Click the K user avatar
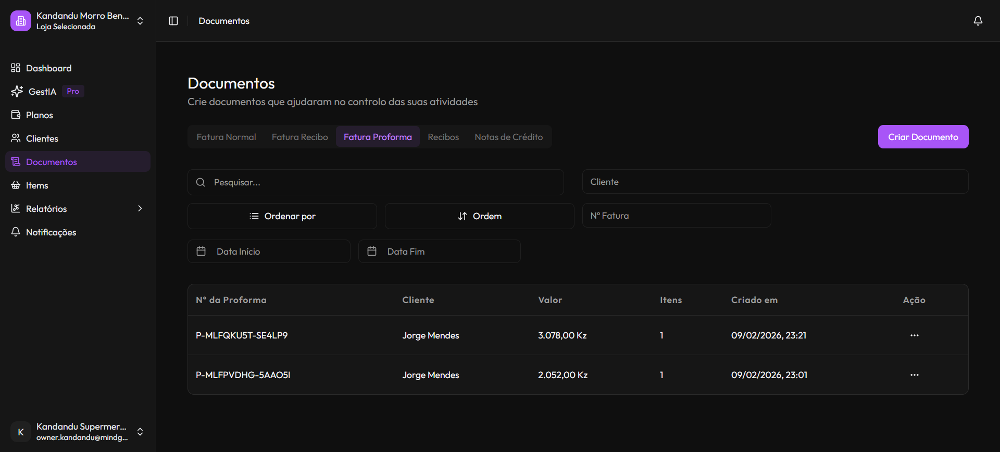This screenshot has height=452, width=1000. (21, 432)
